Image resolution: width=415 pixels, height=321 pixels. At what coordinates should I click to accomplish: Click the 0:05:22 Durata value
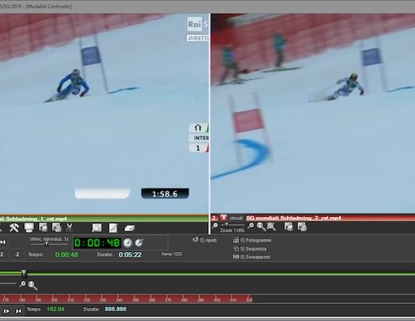[130, 255]
